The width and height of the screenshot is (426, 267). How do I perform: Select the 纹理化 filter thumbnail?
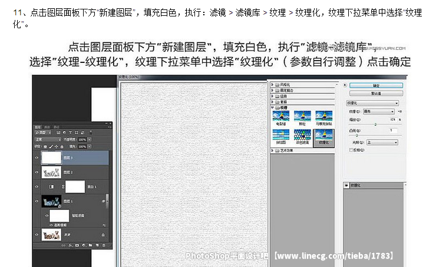pyautogui.click(x=324, y=138)
